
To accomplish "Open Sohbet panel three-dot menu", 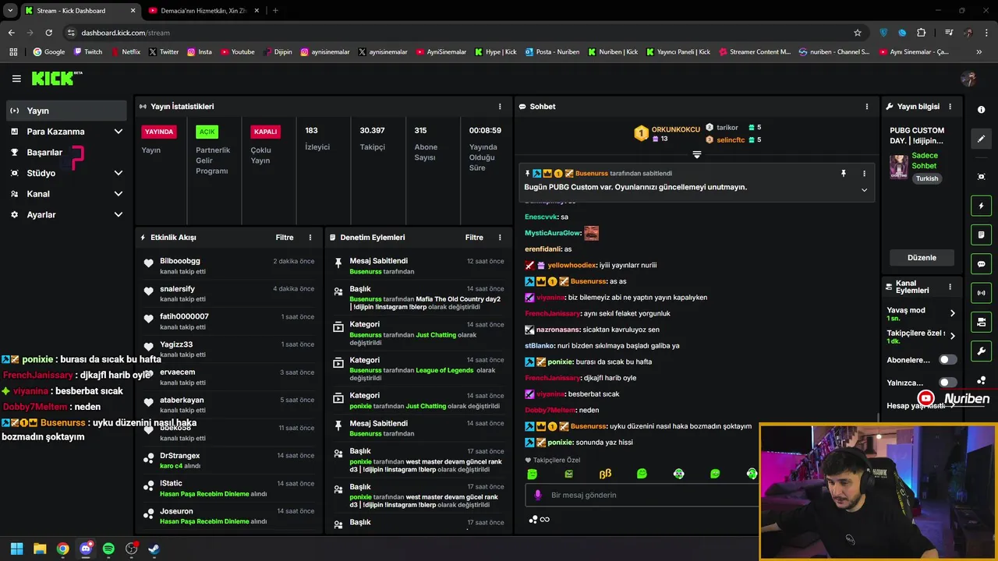I will pyautogui.click(x=866, y=107).
